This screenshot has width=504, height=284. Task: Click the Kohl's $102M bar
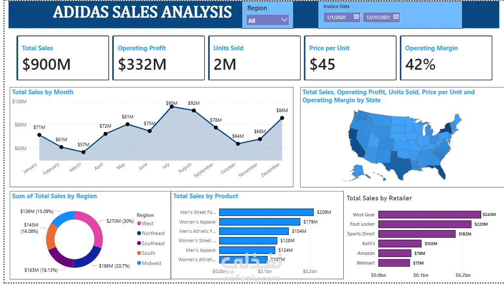[x=400, y=243]
